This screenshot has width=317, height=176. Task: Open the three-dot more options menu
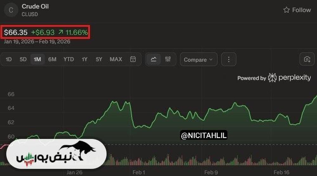point(229,60)
